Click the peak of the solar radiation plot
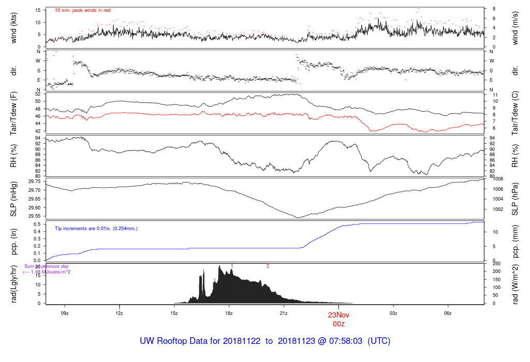The height and width of the screenshot is (362, 530). pyautogui.click(x=219, y=266)
